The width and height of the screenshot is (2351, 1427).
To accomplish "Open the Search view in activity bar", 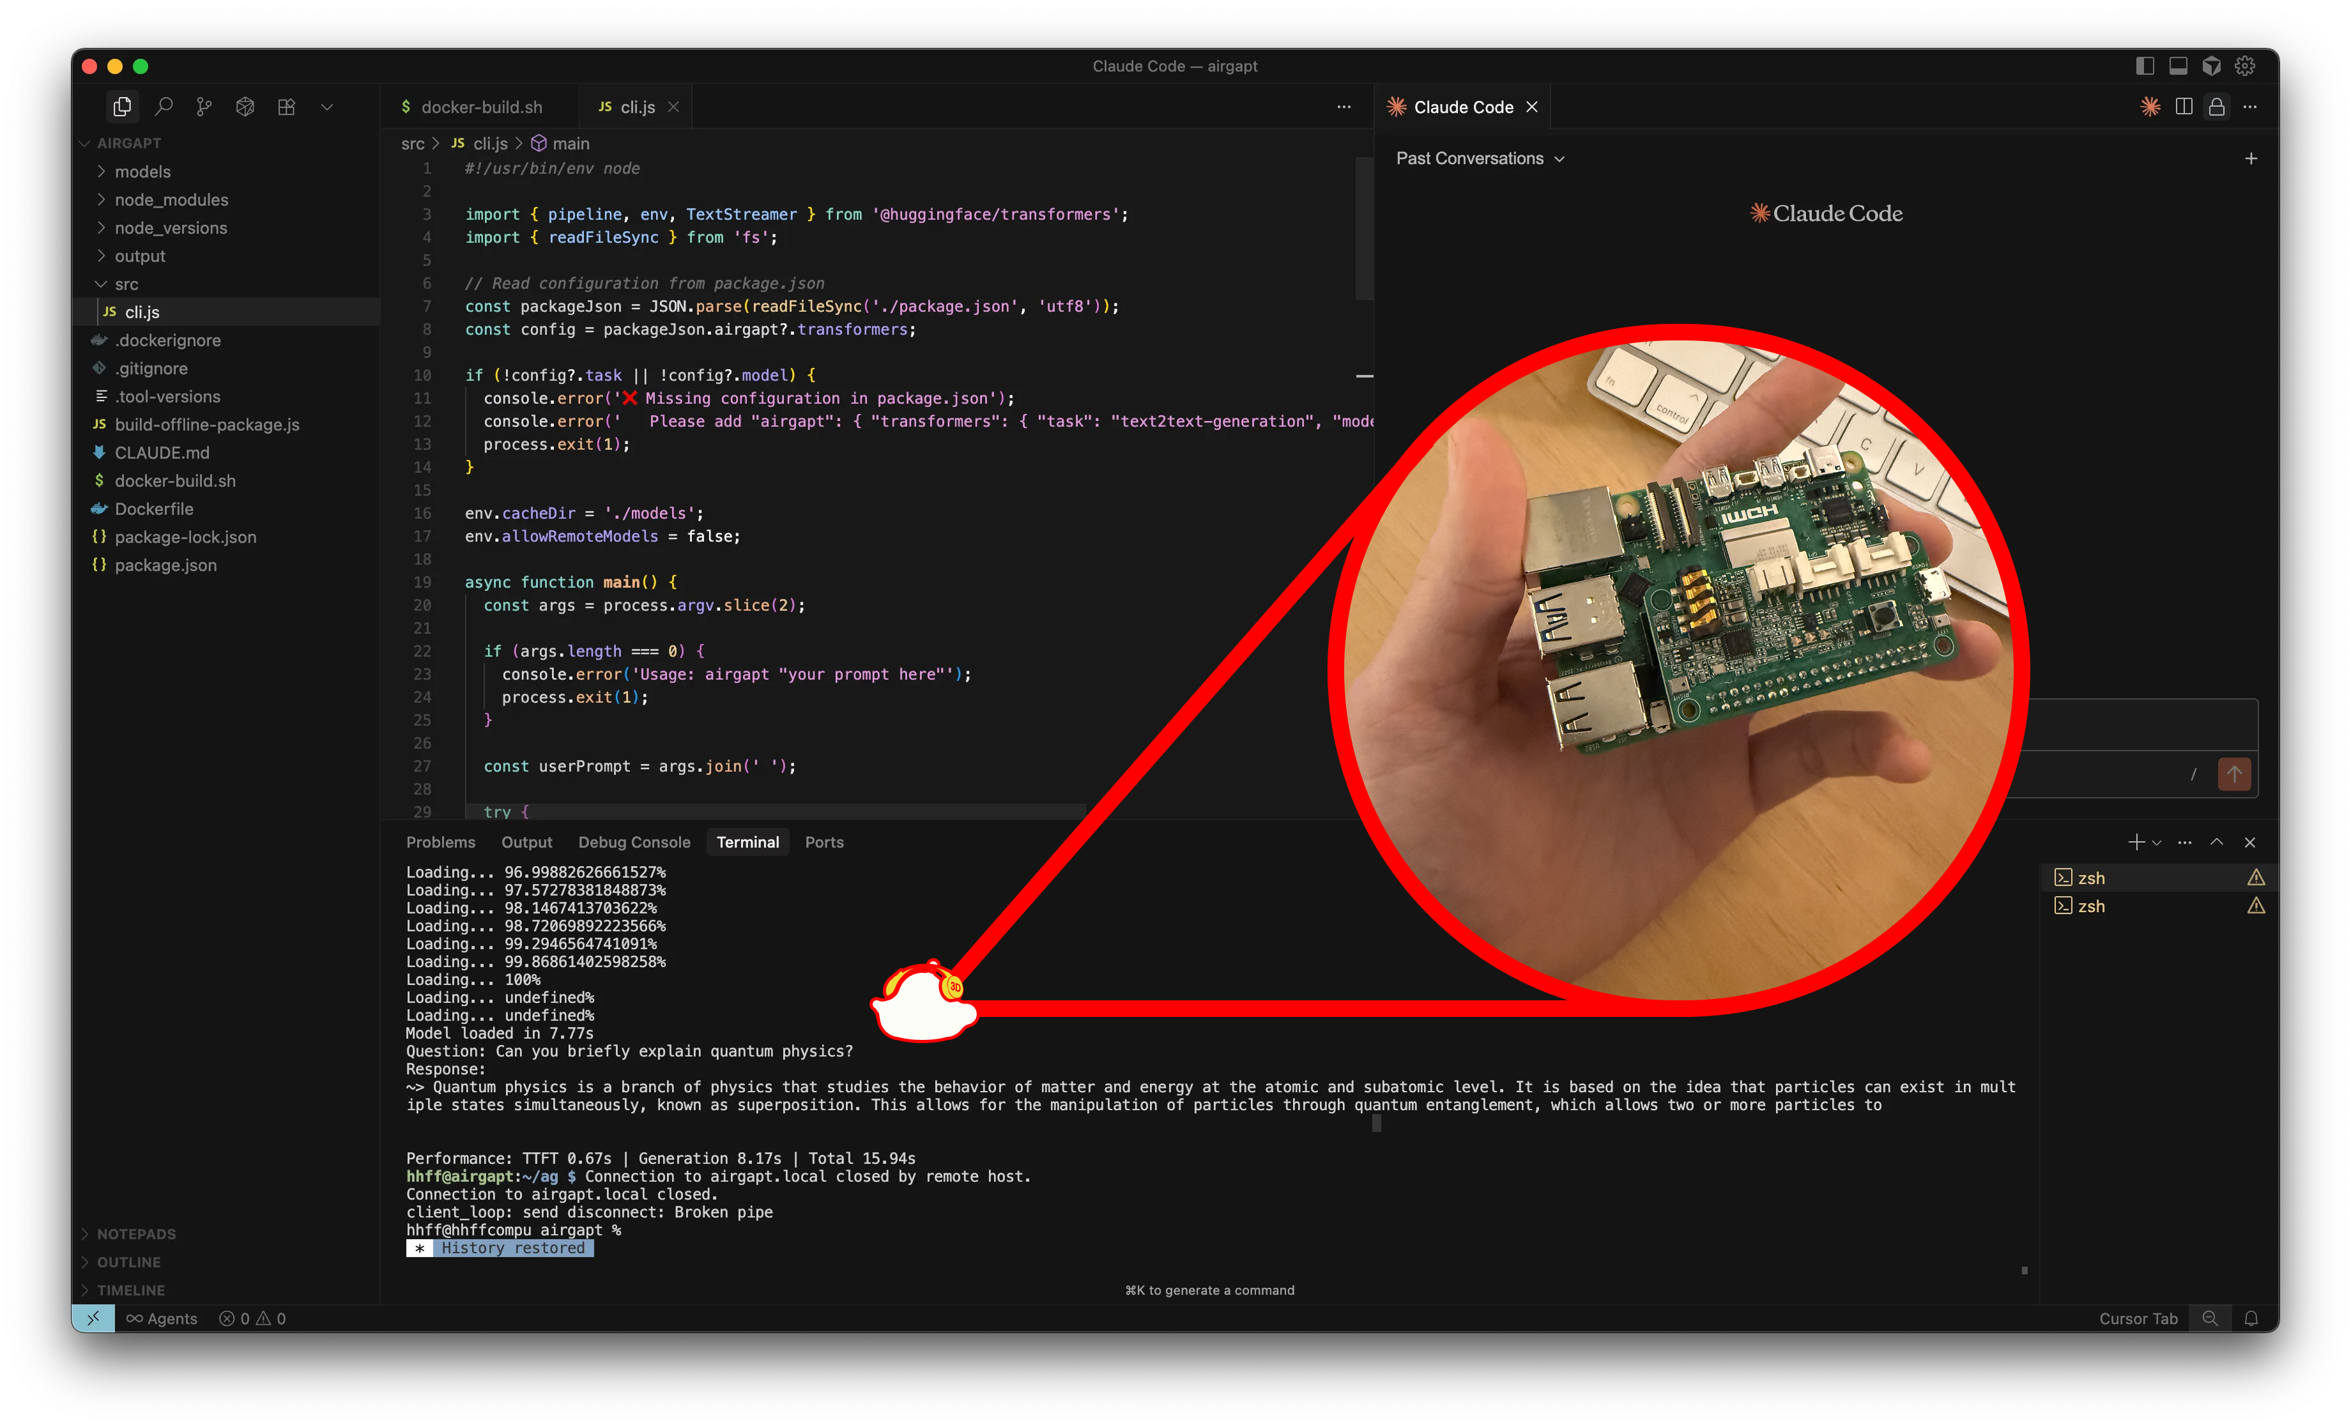I will pos(163,107).
